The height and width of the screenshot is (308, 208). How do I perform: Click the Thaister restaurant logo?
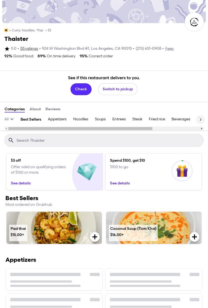(x=194, y=22)
